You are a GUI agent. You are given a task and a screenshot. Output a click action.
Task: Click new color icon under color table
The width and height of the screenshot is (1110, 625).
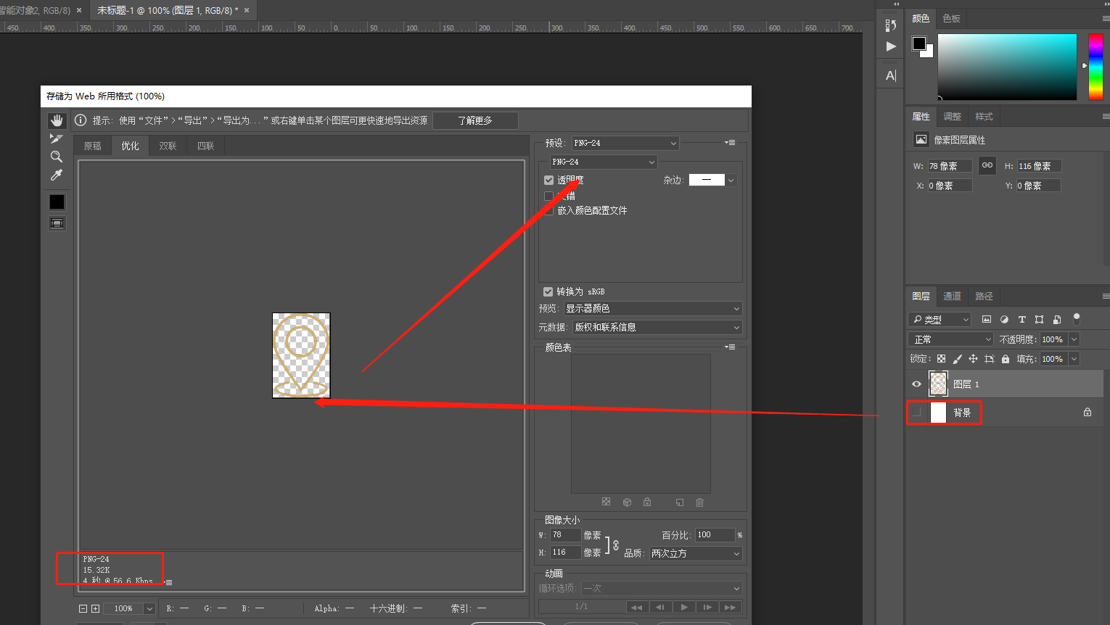(680, 502)
